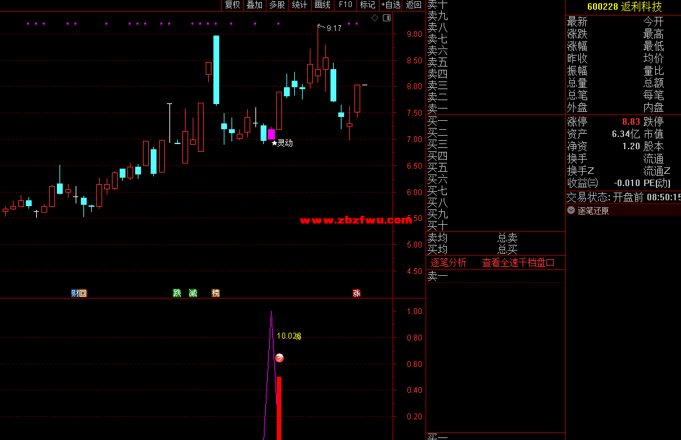
Task: Open 查看全速千档盘口 link
Action: tap(518, 262)
